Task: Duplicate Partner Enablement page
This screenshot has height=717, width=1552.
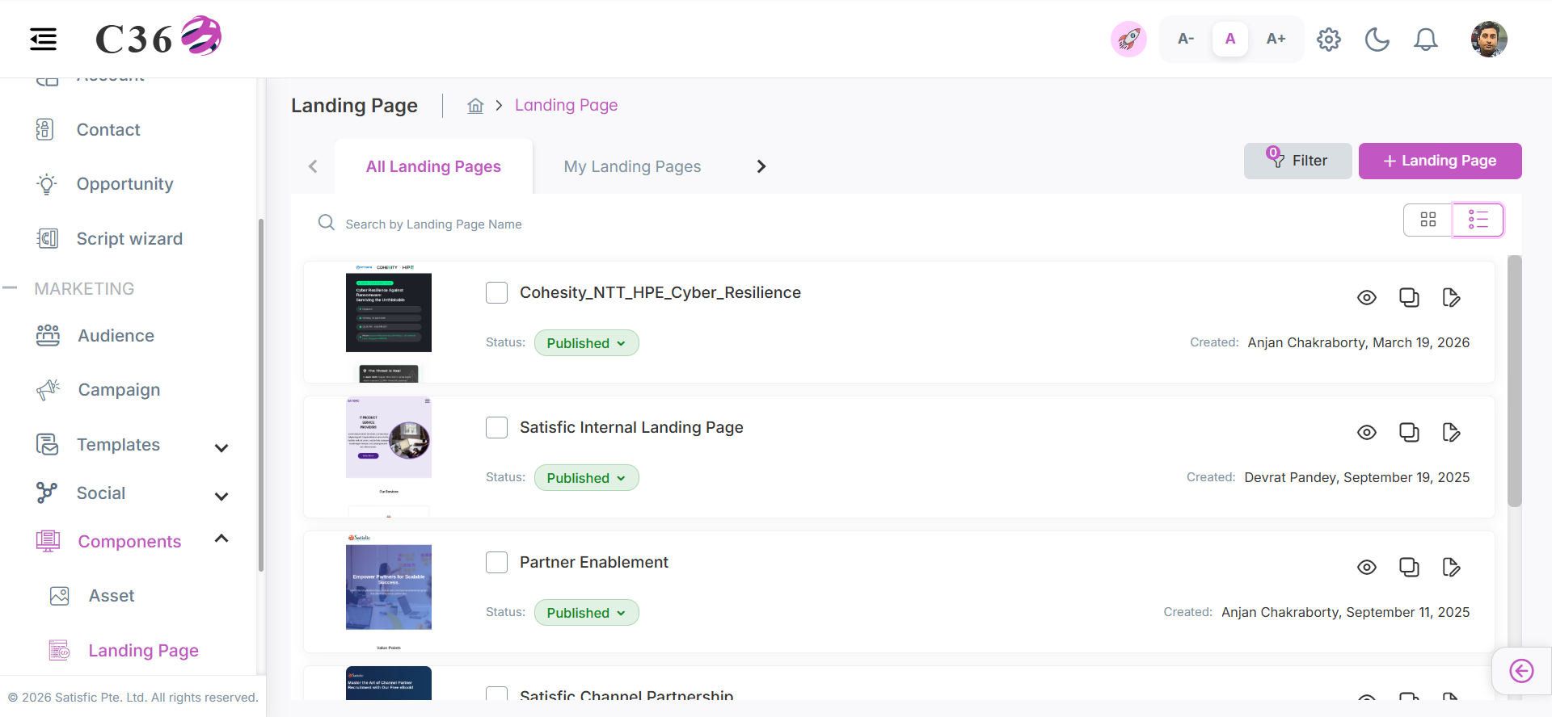Action: (x=1409, y=568)
